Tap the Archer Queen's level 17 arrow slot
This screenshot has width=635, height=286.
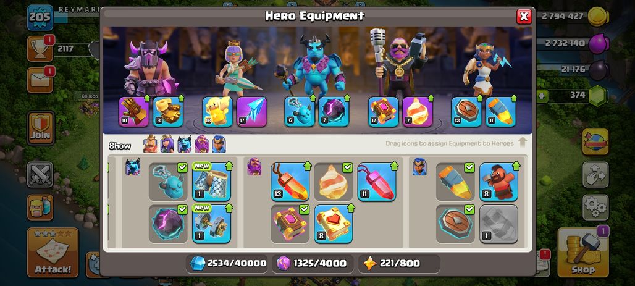251,112
